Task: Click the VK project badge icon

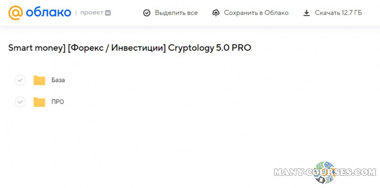Action: tap(108, 13)
